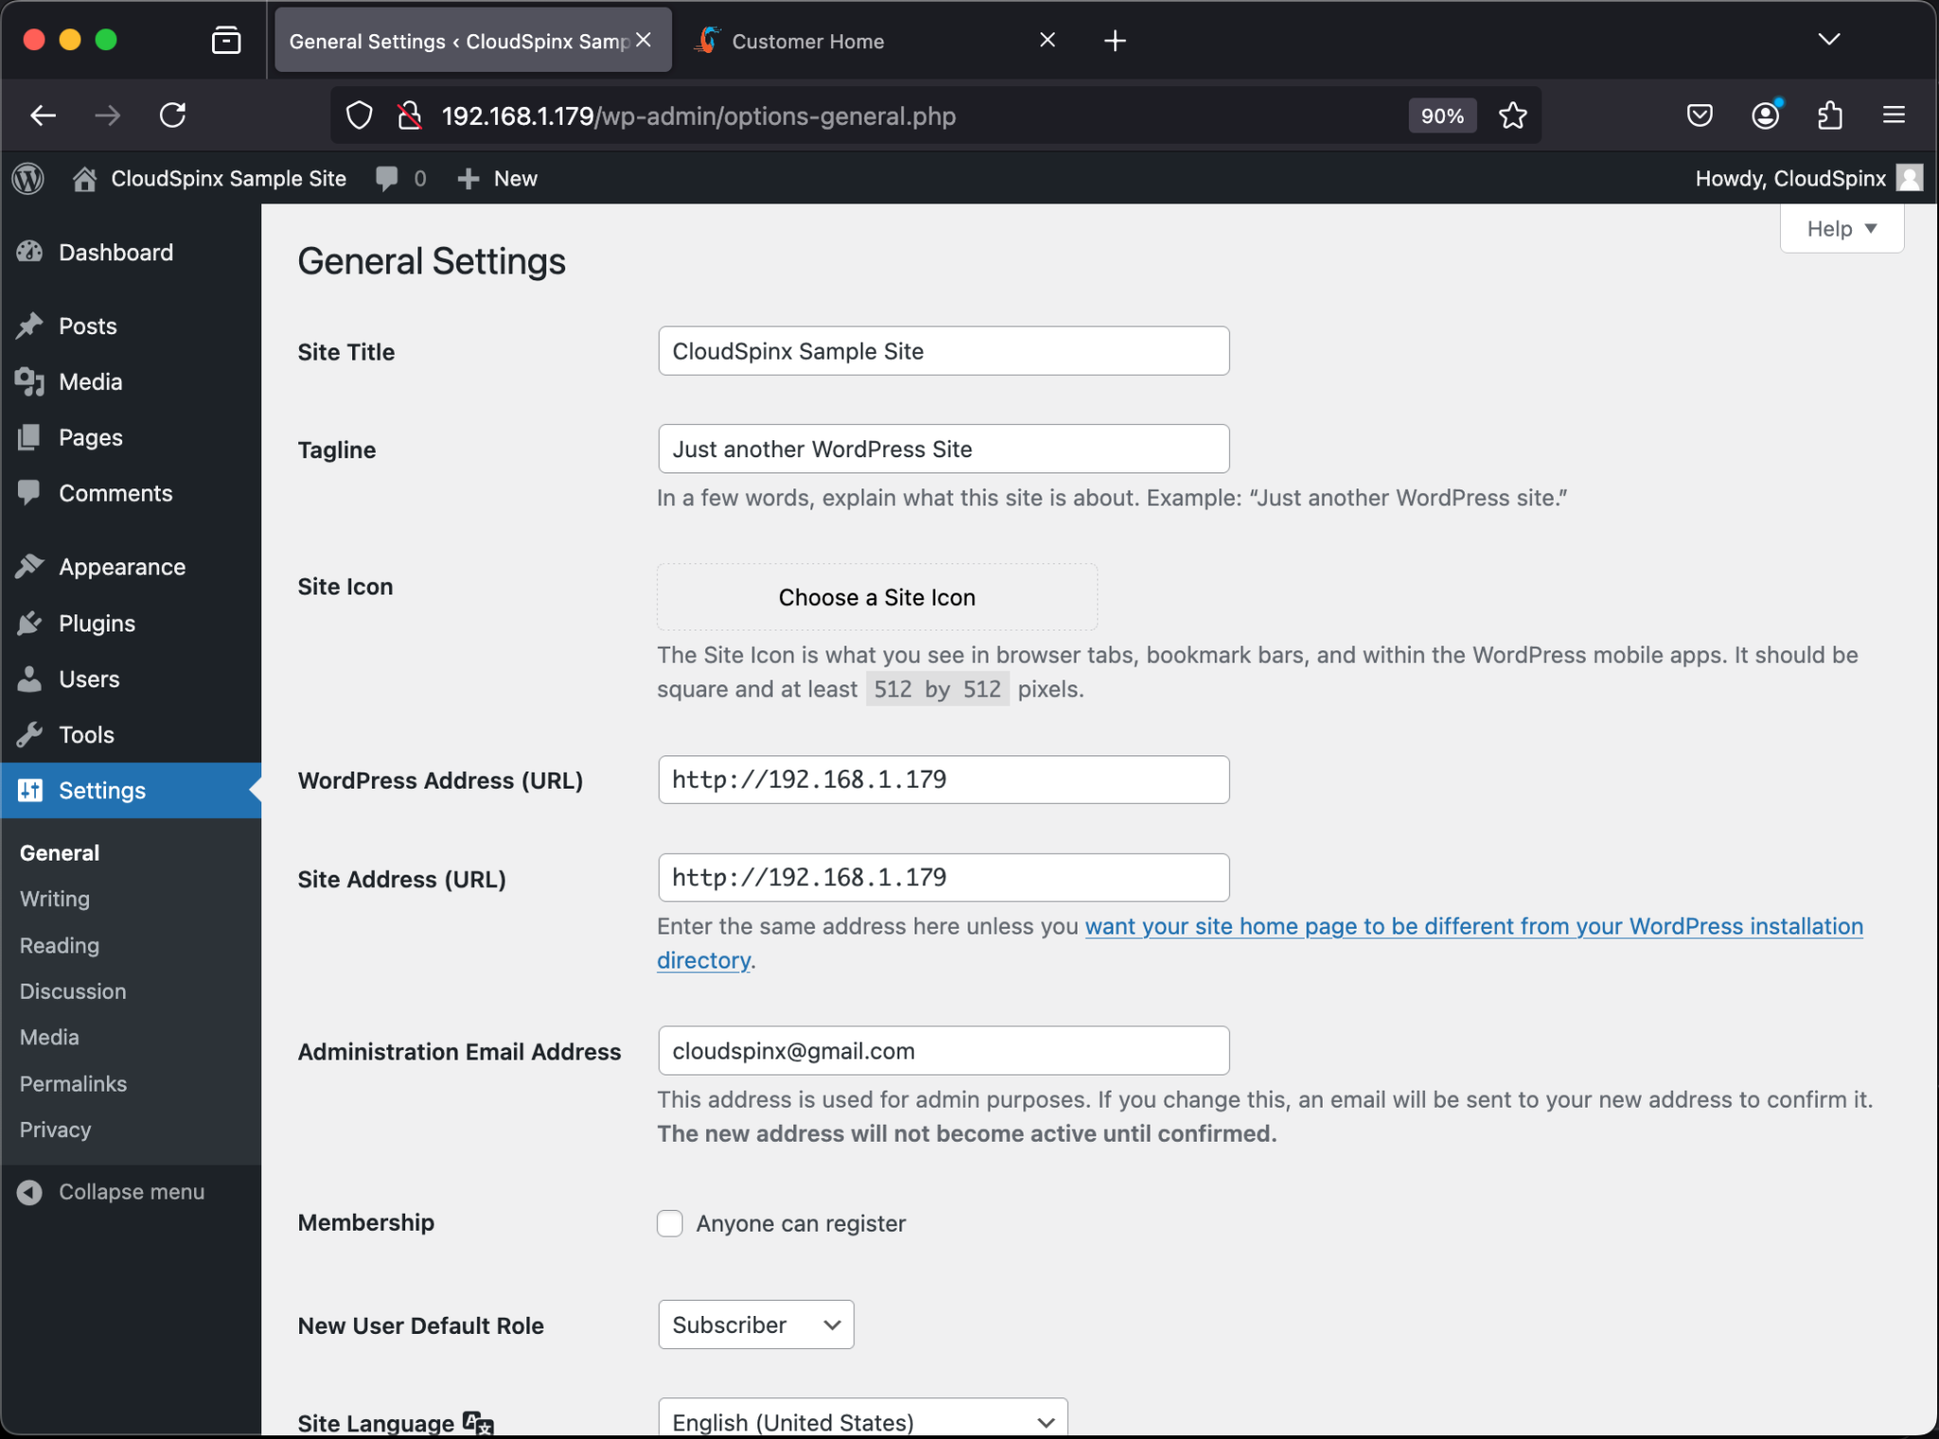Click the tracking protection shield icon
The height and width of the screenshot is (1439, 1939).
359,115
